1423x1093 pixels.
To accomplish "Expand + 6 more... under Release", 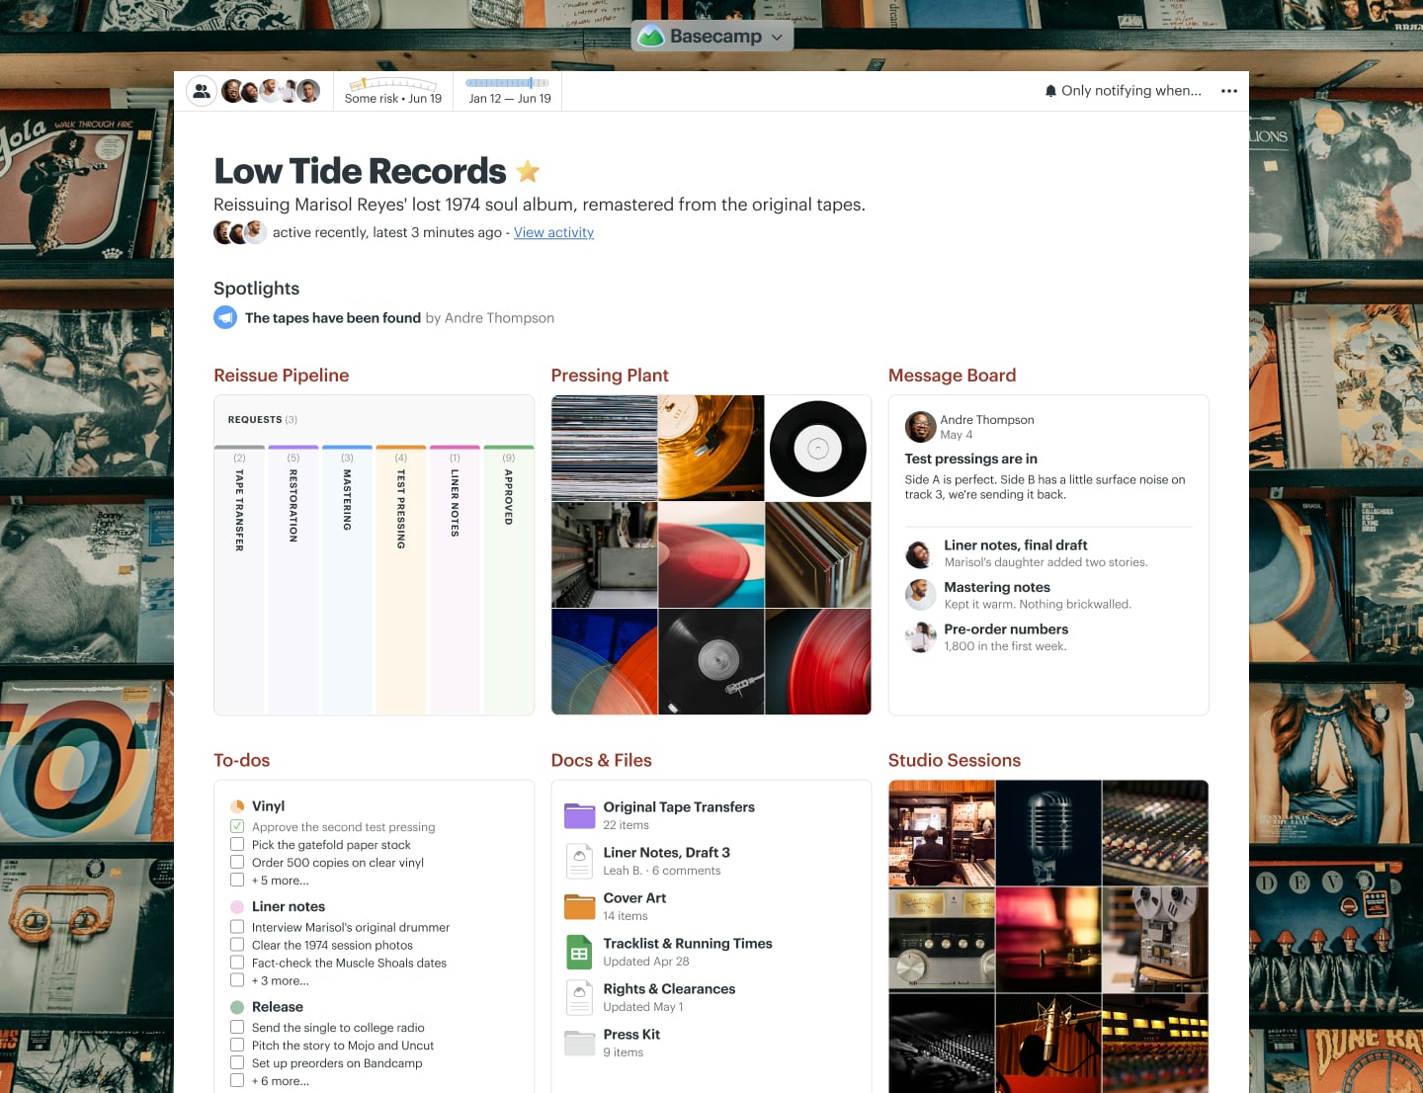I will coord(280,1081).
